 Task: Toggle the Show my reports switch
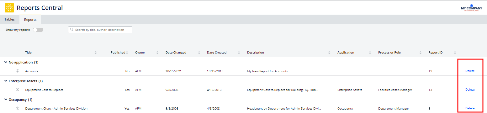coord(38,30)
